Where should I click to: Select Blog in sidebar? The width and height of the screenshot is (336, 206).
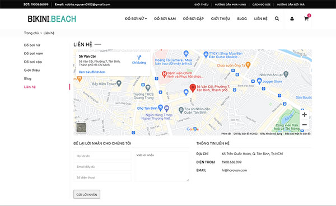pyautogui.click(x=27, y=78)
